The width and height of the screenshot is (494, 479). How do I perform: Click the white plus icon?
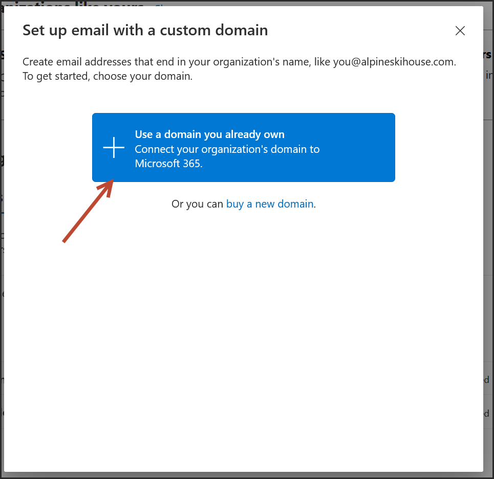tap(114, 148)
